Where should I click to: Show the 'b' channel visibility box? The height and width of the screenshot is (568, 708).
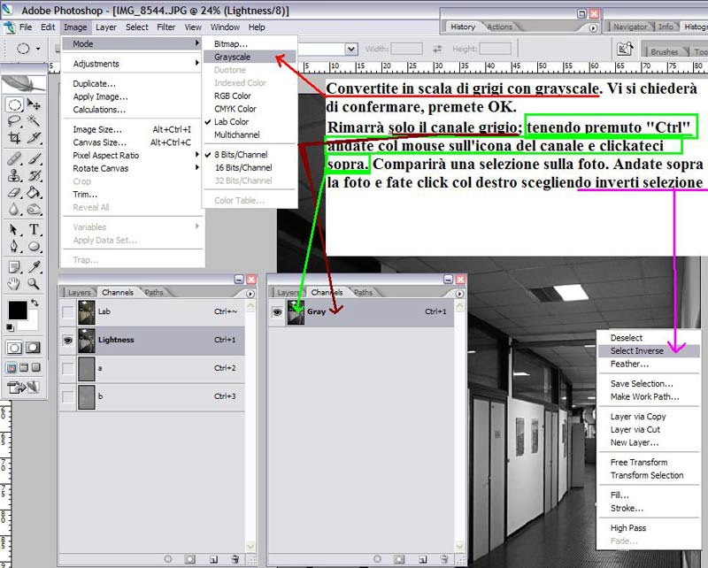(x=68, y=397)
